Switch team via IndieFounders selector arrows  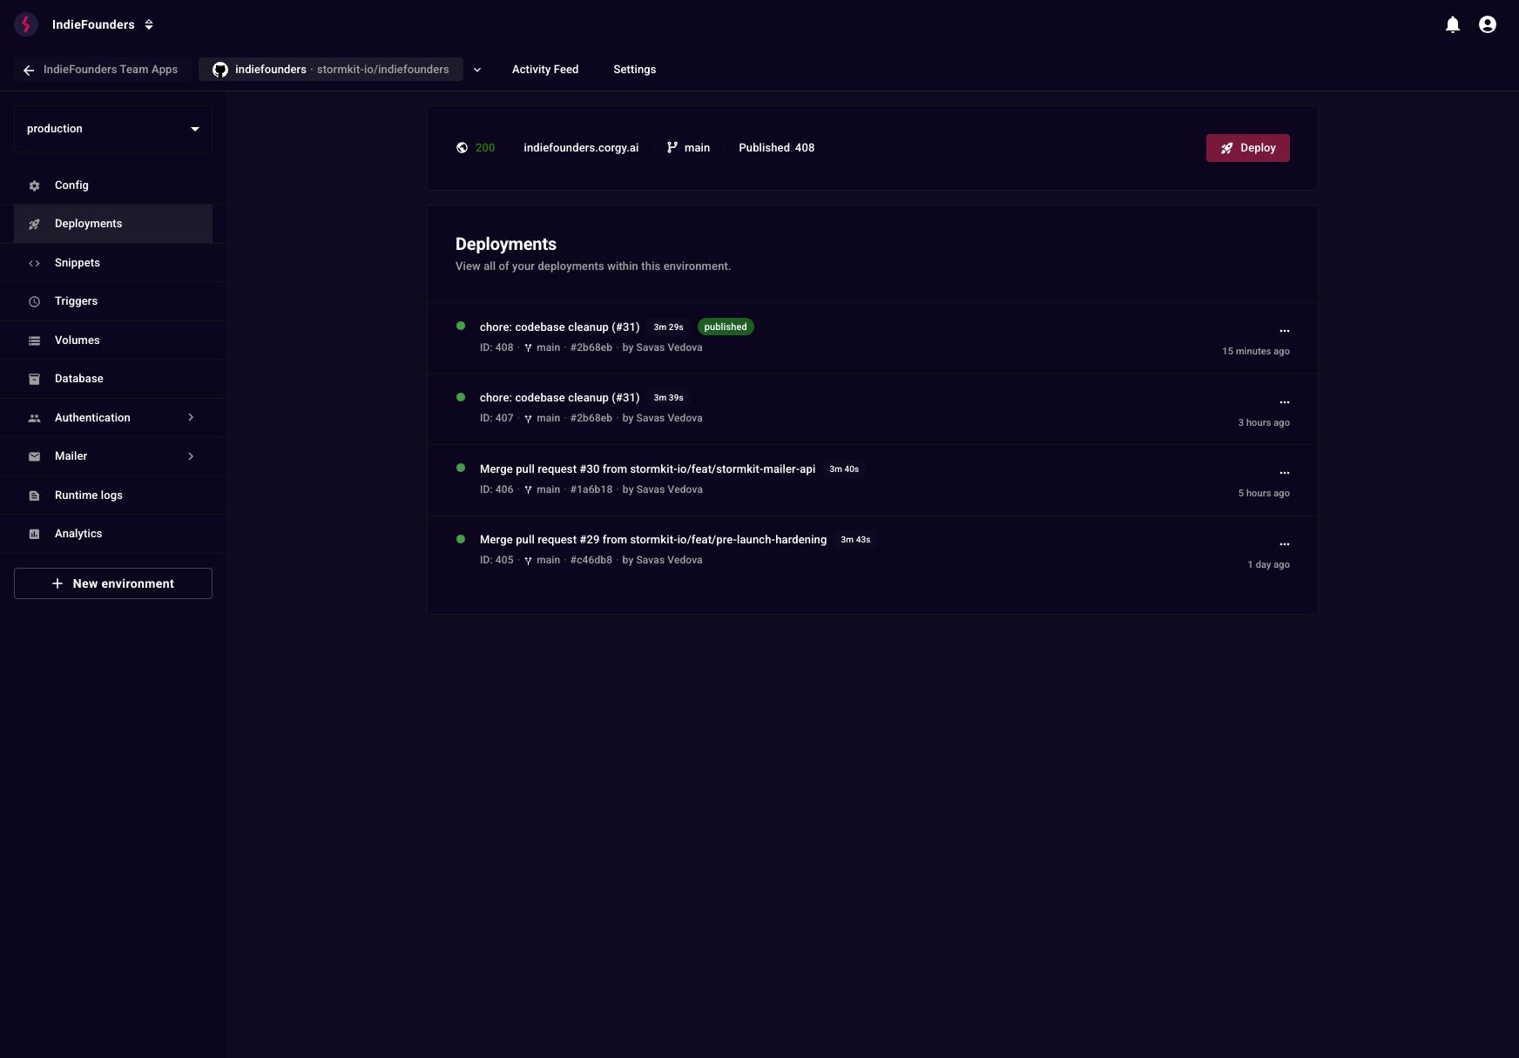[x=149, y=24]
